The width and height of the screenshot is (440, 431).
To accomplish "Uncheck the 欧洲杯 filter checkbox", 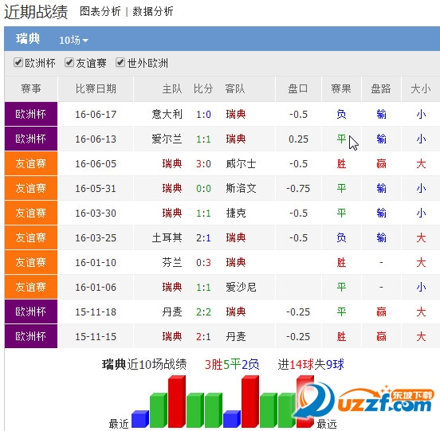I will click(18, 62).
